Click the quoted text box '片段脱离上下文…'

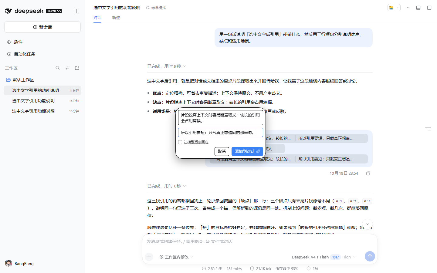221,118
